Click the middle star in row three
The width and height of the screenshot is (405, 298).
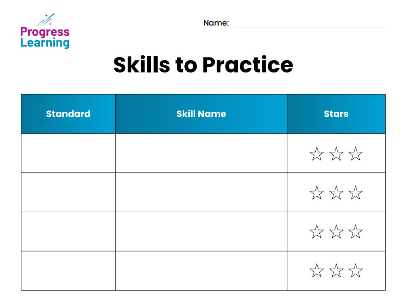[336, 232]
